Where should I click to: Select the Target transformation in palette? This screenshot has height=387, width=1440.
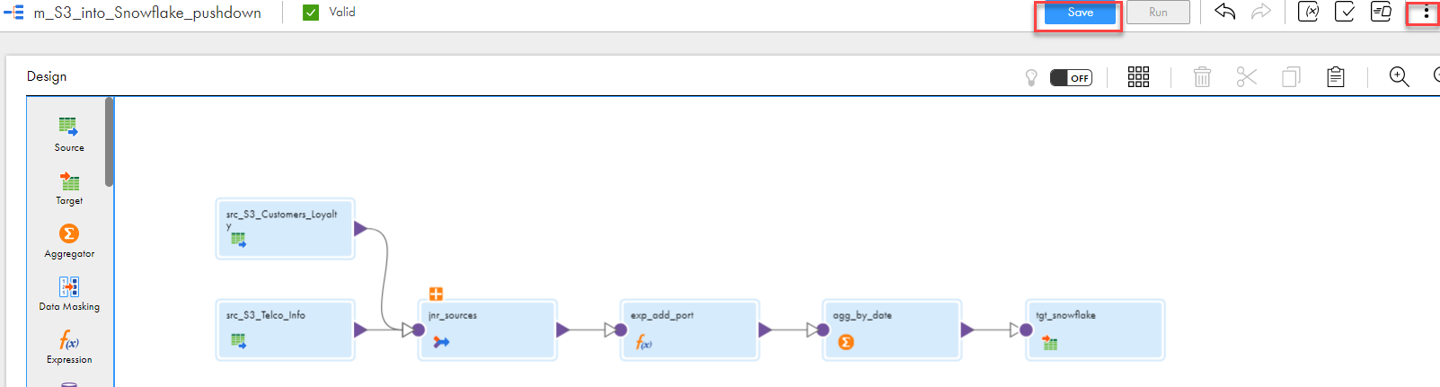click(x=69, y=187)
